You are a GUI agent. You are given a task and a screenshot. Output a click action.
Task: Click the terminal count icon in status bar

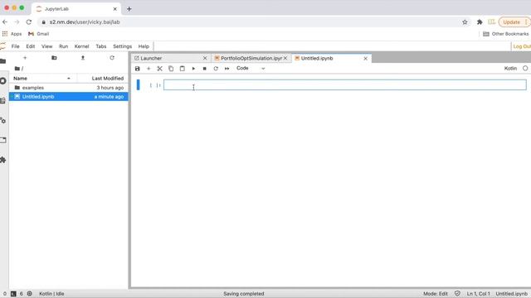click(x=13, y=294)
